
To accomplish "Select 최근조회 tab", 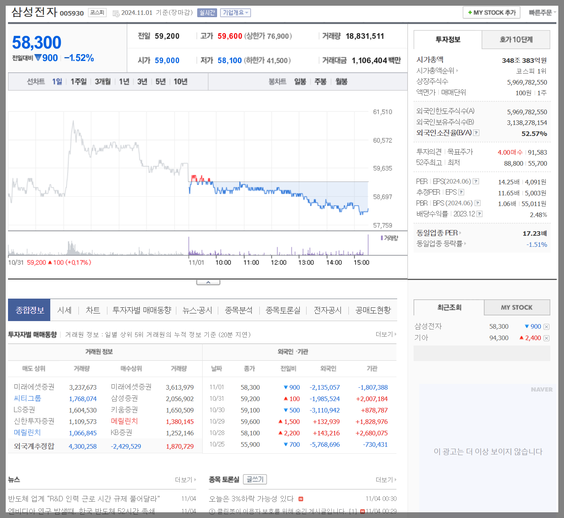I will pyautogui.click(x=449, y=307).
